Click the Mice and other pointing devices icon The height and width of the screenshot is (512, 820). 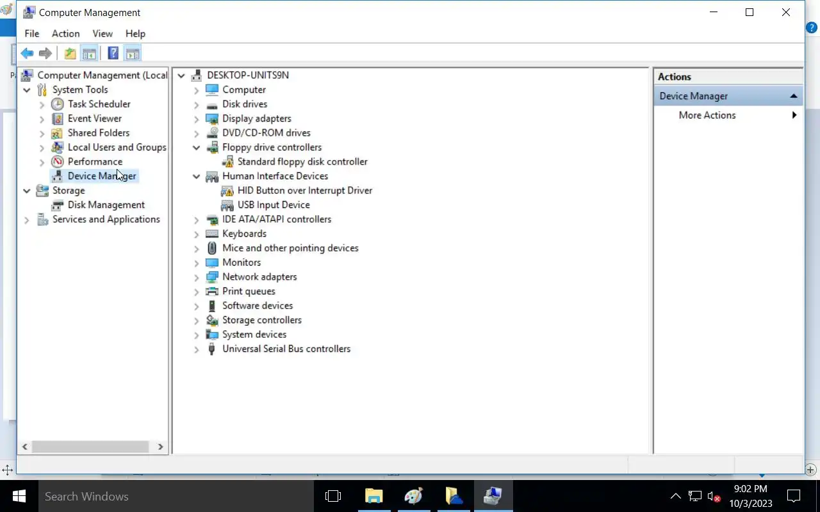(212, 248)
